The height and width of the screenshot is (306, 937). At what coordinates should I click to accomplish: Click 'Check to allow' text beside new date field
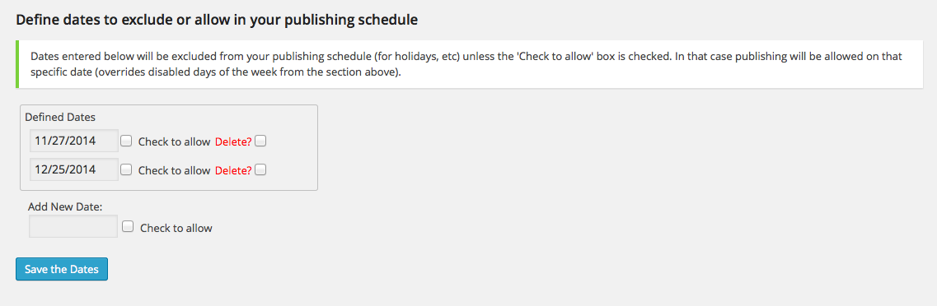point(176,228)
